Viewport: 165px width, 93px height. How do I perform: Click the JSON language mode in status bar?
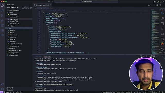(147, 92)
